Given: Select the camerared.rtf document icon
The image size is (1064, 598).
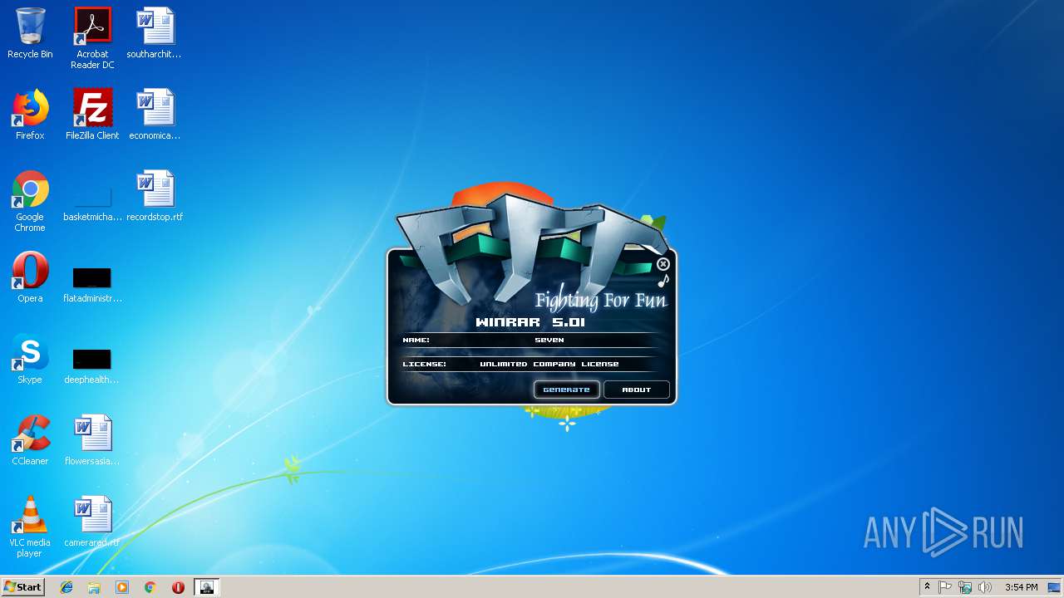Looking at the screenshot, I should coord(92,522).
